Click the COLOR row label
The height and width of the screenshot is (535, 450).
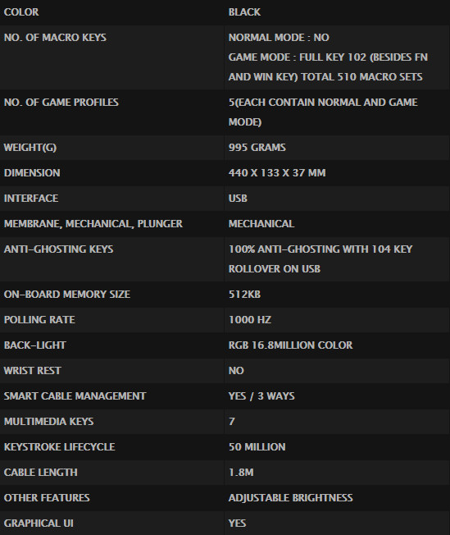(x=21, y=12)
